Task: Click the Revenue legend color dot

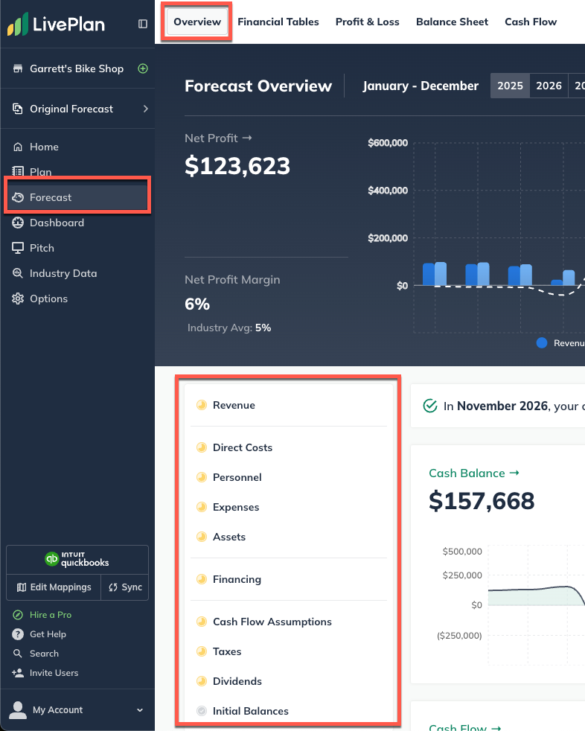Action: (542, 343)
